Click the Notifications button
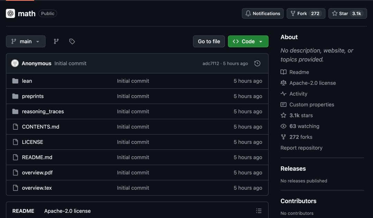This screenshot has width=373, height=218. click(262, 13)
